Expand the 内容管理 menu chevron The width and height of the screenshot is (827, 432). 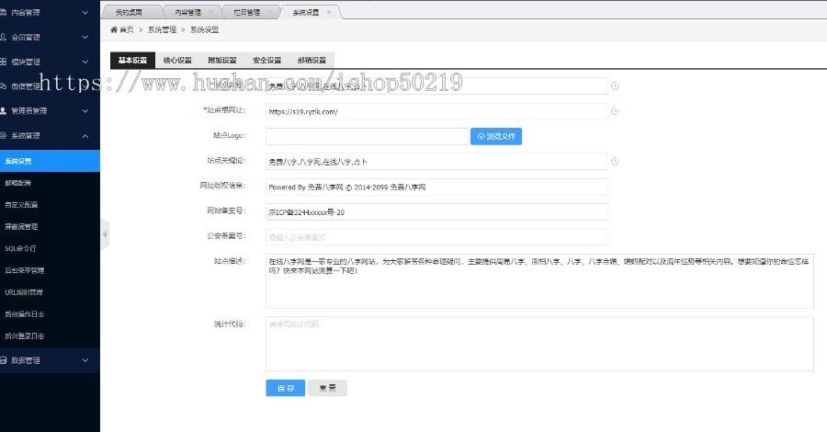click(x=85, y=12)
